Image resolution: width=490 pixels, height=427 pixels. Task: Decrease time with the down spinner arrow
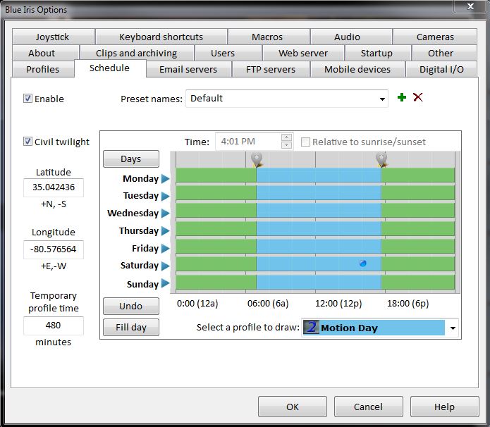pos(286,145)
